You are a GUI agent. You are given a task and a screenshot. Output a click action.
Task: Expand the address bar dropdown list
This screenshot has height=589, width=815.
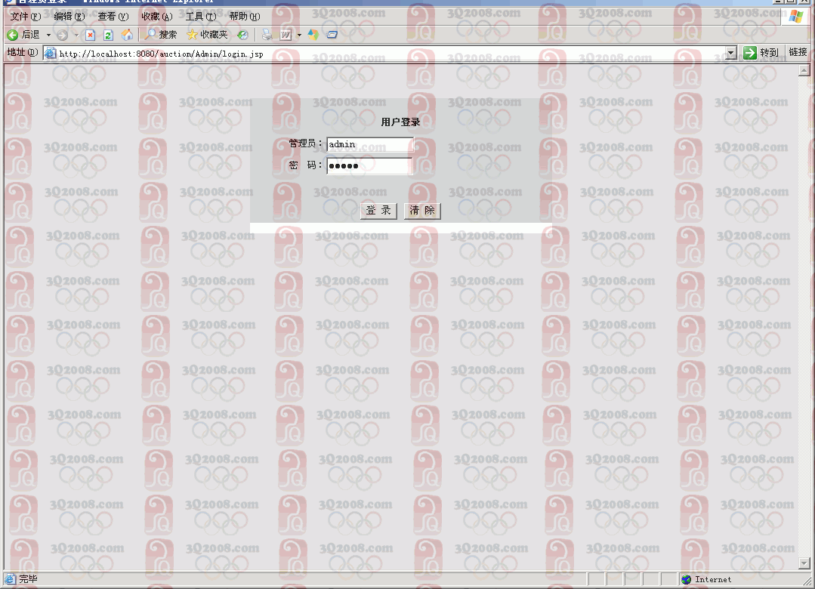(x=731, y=53)
